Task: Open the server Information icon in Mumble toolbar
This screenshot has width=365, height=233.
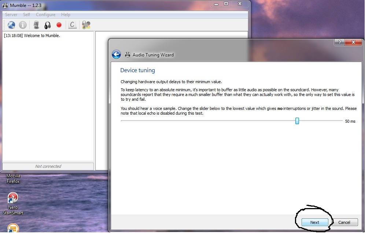Action: 23,25
